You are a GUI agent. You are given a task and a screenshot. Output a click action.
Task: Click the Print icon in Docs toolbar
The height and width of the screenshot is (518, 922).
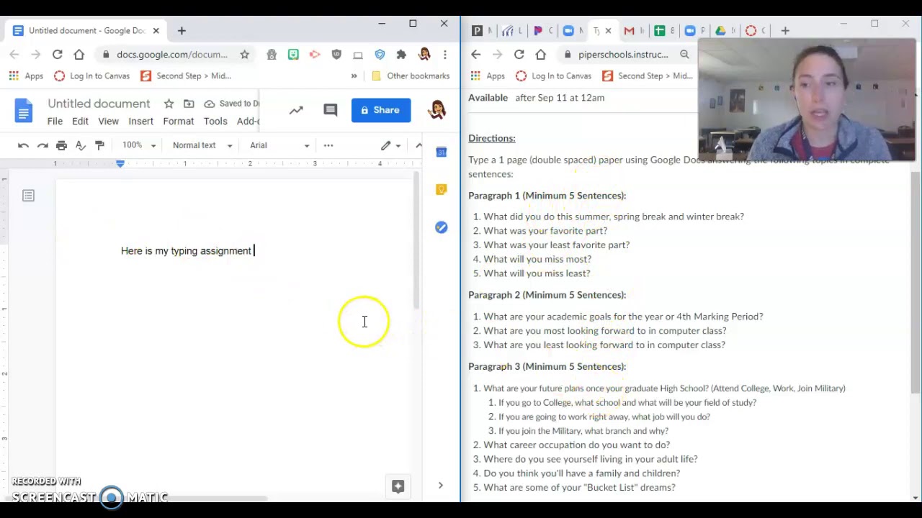61,145
